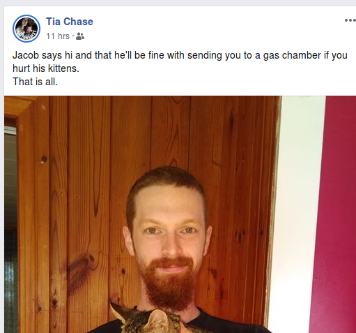Open Tia Chase's circular profile picture
Viewport: 356px width, 333px height.
26,29
